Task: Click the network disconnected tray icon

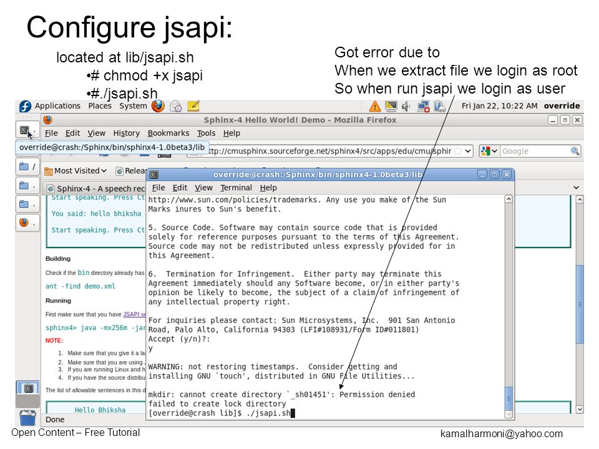Action: coord(423,106)
